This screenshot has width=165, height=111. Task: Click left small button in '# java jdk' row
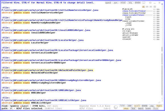[154, 9]
